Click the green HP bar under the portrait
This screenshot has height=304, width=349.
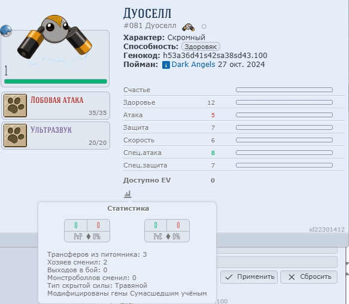coord(56,81)
